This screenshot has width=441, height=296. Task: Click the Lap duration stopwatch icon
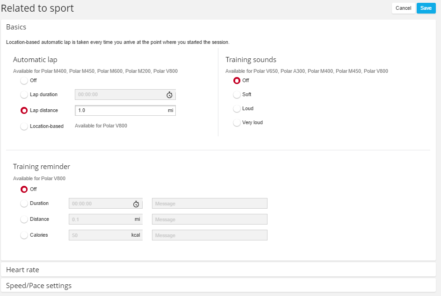pyautogui.click(x=169, y=95)
